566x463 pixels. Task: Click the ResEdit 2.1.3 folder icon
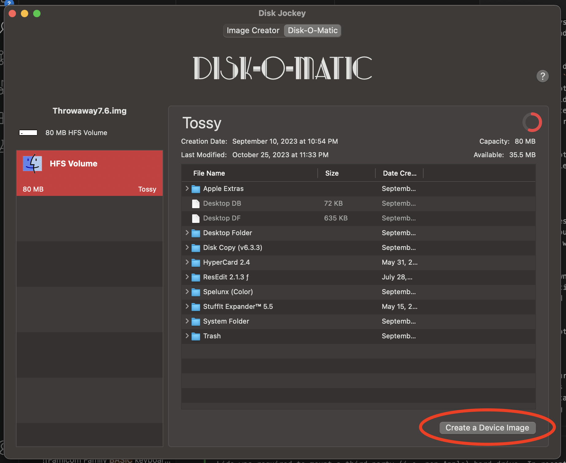(x=196, y=277)
